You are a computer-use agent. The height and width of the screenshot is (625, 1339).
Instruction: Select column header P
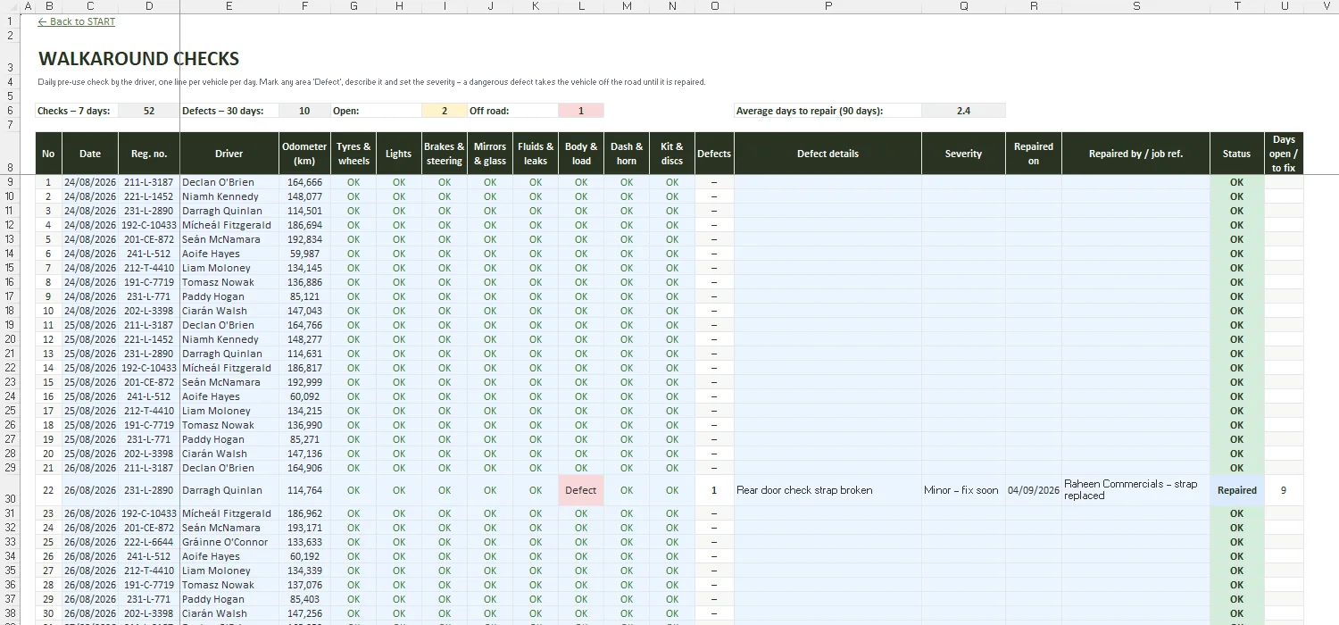point(828,6)
